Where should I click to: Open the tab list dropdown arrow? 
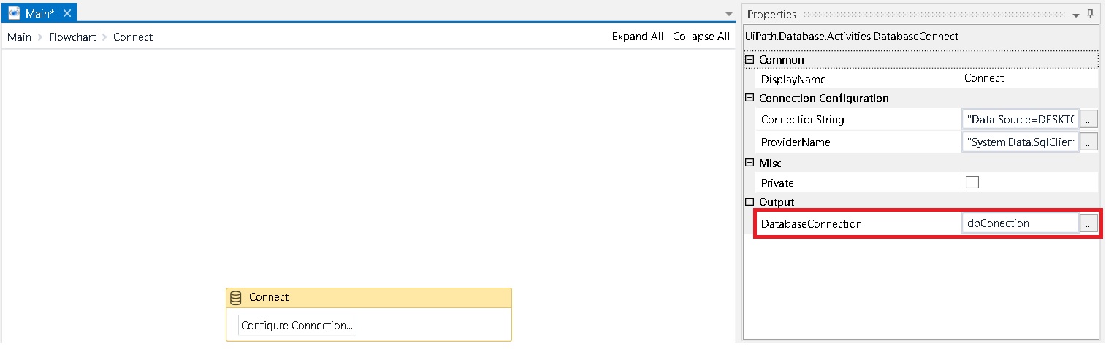[x=728, y=15]
